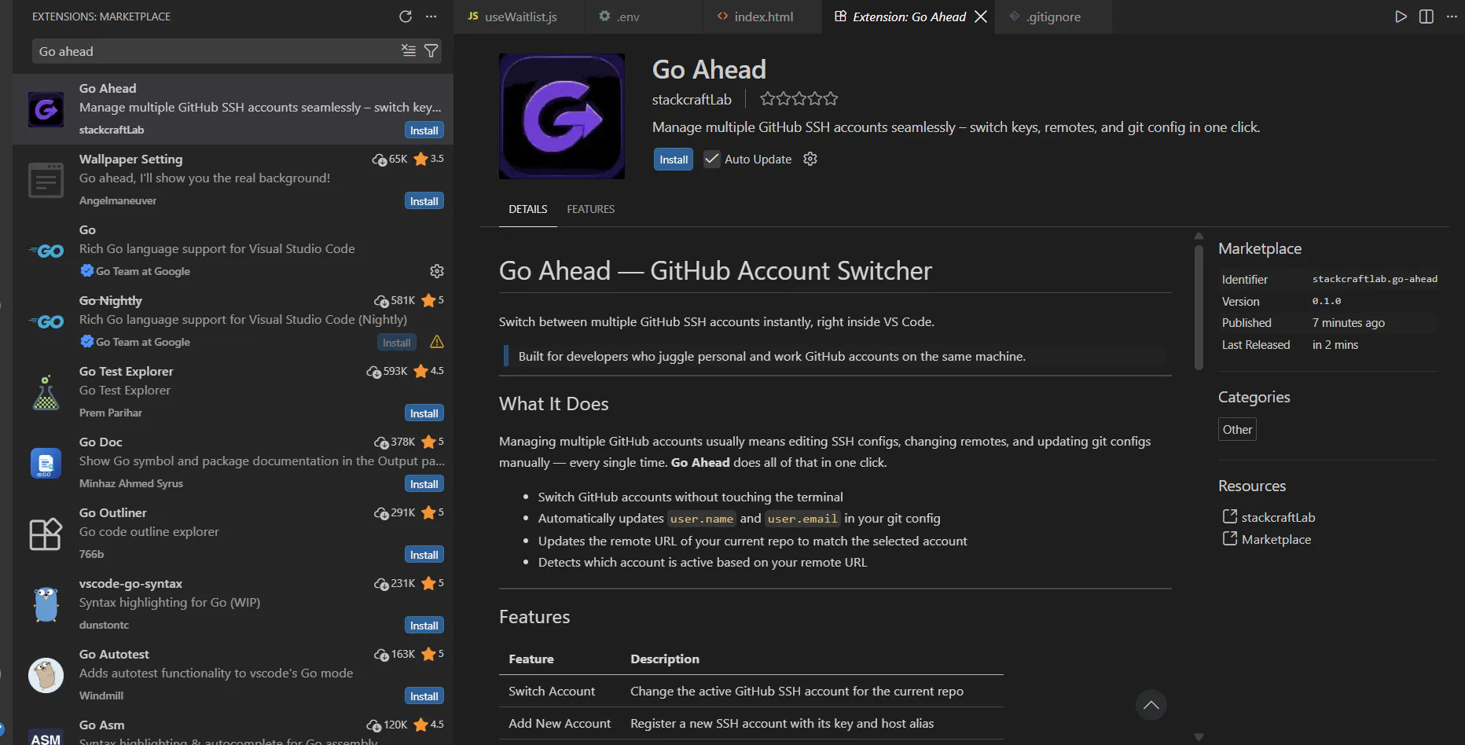Close the Extension: Go Ahead tab
Image resolution: width=1465 pixels, height=745 pixels.
coord(981,17)
